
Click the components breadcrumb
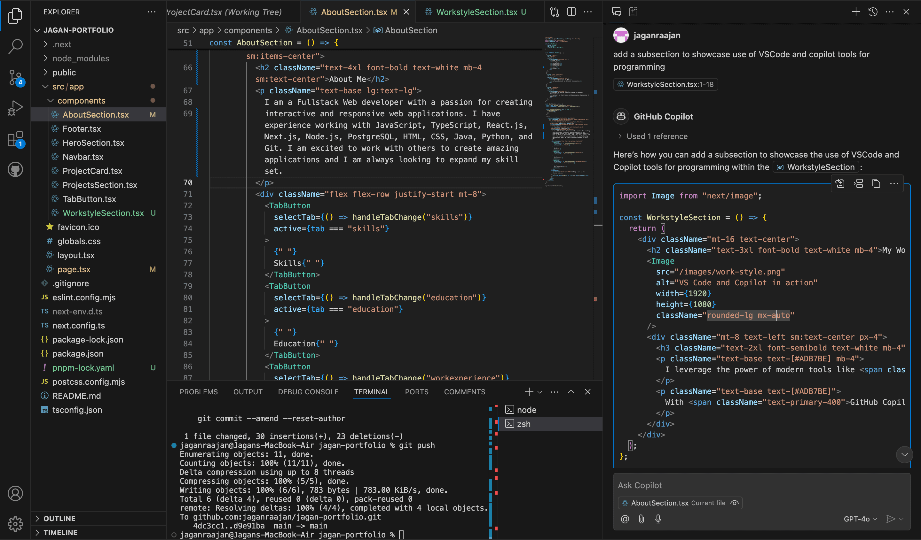[x=248, y=30]
